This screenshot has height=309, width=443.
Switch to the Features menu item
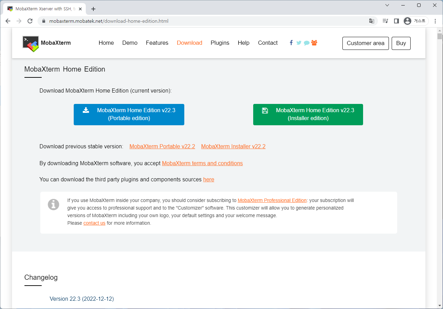[x=157, y=43]
